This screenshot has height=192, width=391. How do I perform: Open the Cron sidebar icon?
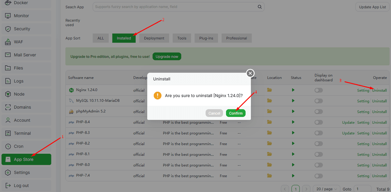tap(8, 146)
